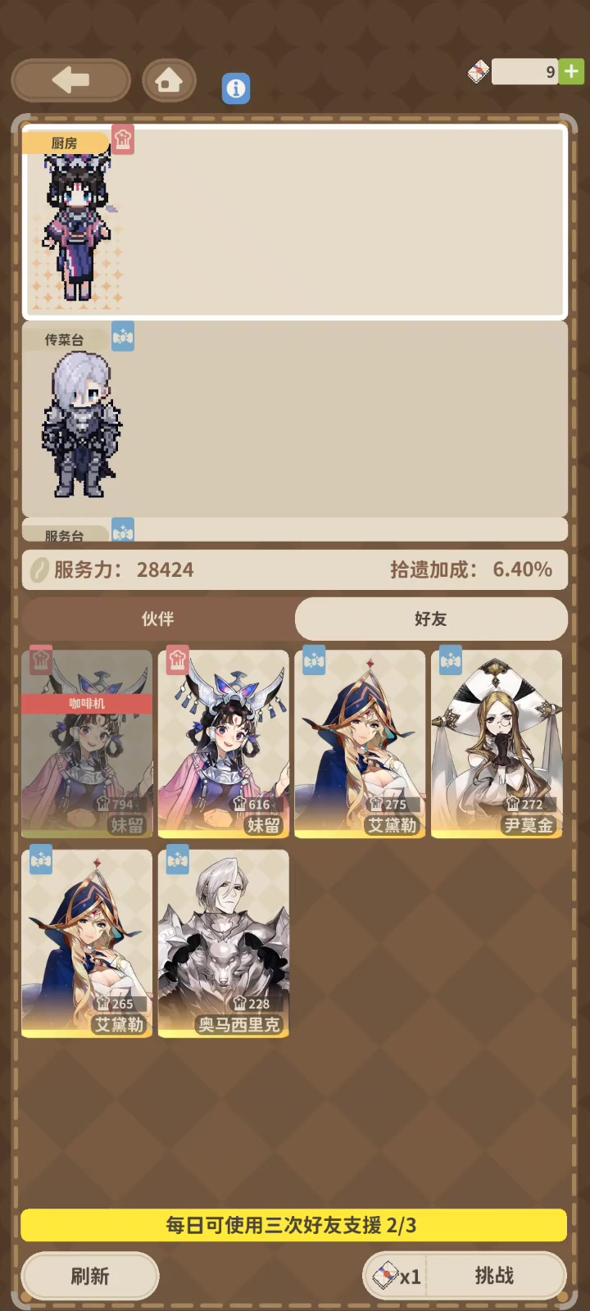Image resolution: width=590 pixels, height=1311 pixels.
Task: Add tickets with the green plus
Action: pos(571,71)
